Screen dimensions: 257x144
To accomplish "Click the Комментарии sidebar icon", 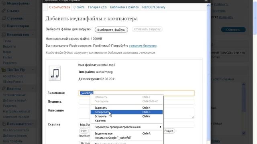I will (4, 26).
